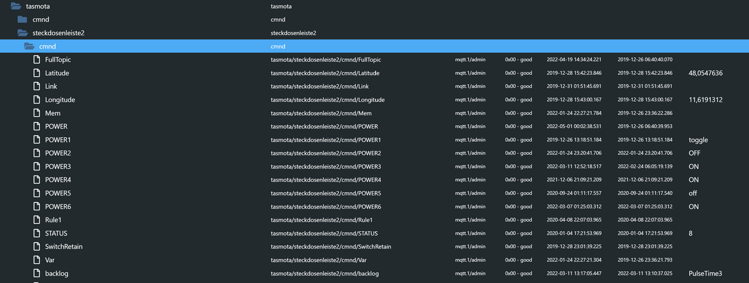Click the POWER state file icon

(x=37, y=126)
